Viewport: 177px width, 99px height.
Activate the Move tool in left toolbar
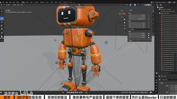[x=2, y=19]
